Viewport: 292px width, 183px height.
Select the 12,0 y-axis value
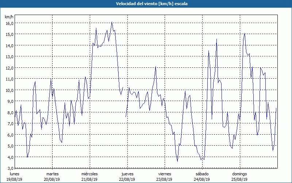(9, 68)
